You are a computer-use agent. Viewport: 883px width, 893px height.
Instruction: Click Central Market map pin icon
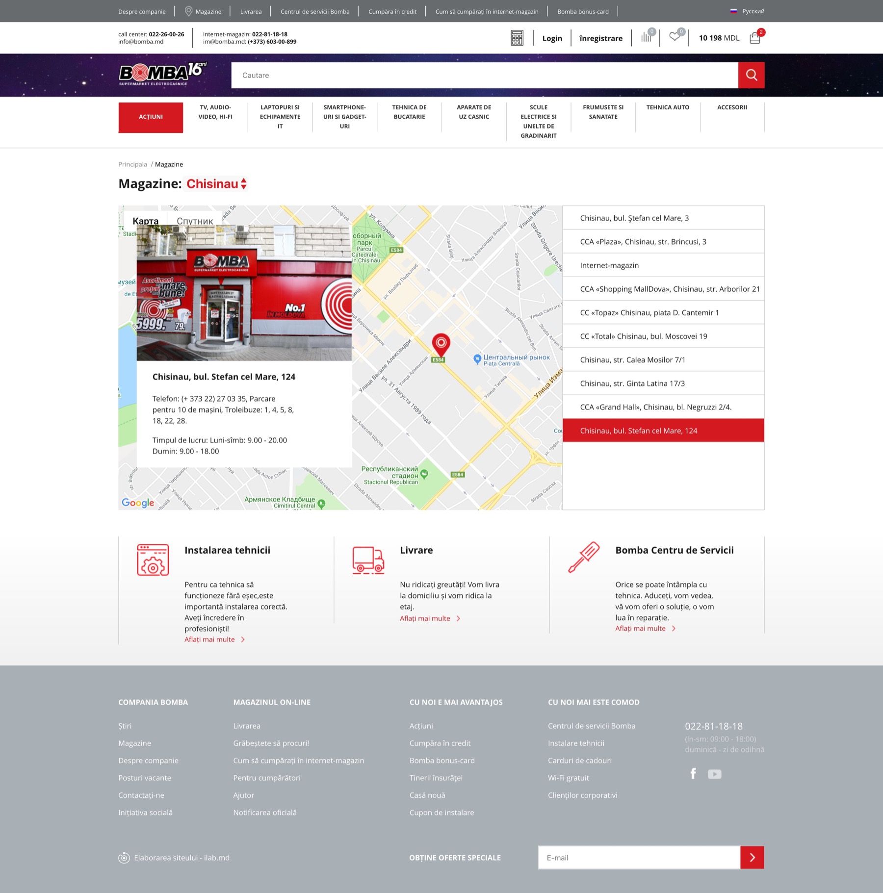477,359
